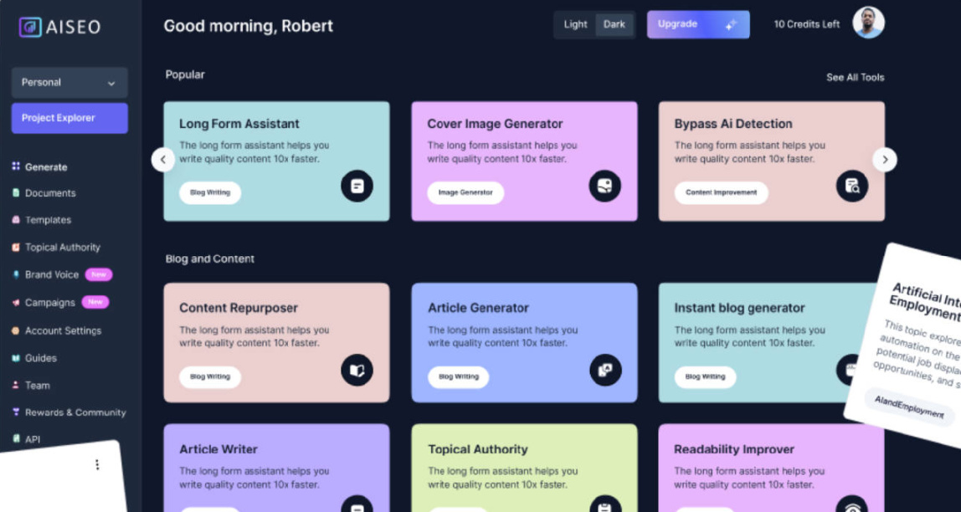Click the Rewards trophy icon
Image resolution: width=961 pixels, height=512 pixels.
point(16,412)
